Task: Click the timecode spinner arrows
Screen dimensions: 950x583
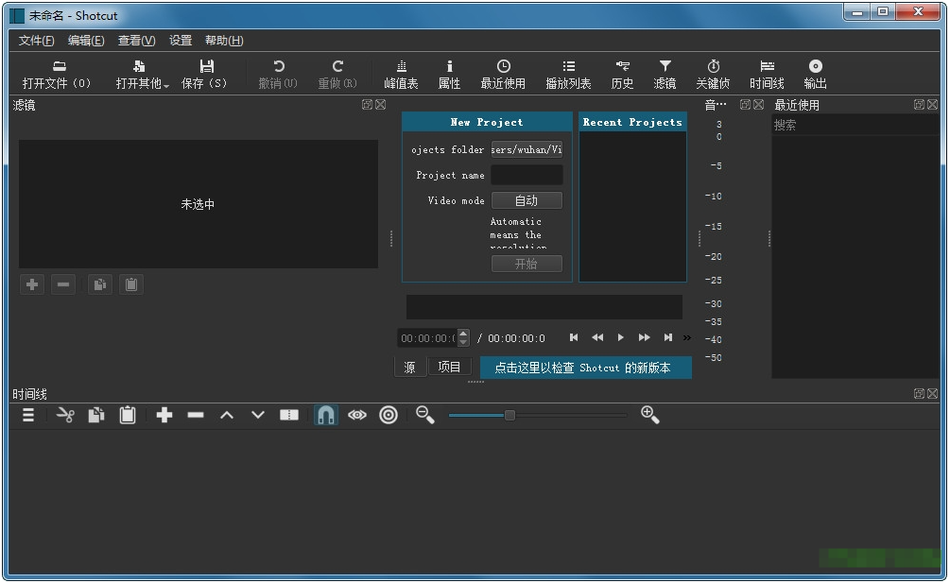Action: click(463, 338)
